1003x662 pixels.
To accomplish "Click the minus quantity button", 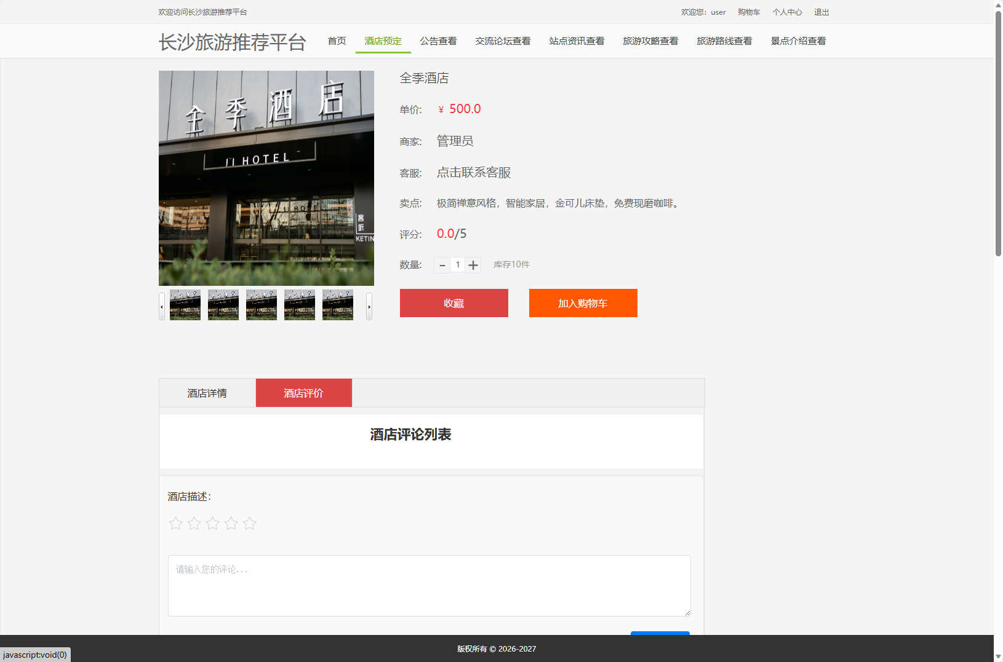I will pyautogui.click(x=442, y=265).
